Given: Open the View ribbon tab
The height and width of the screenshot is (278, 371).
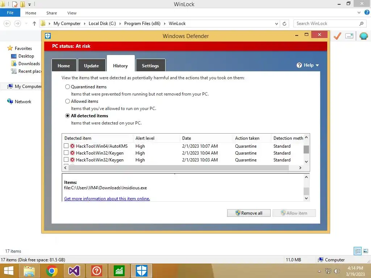Looking at the screenshot, I should click(72, 13).
